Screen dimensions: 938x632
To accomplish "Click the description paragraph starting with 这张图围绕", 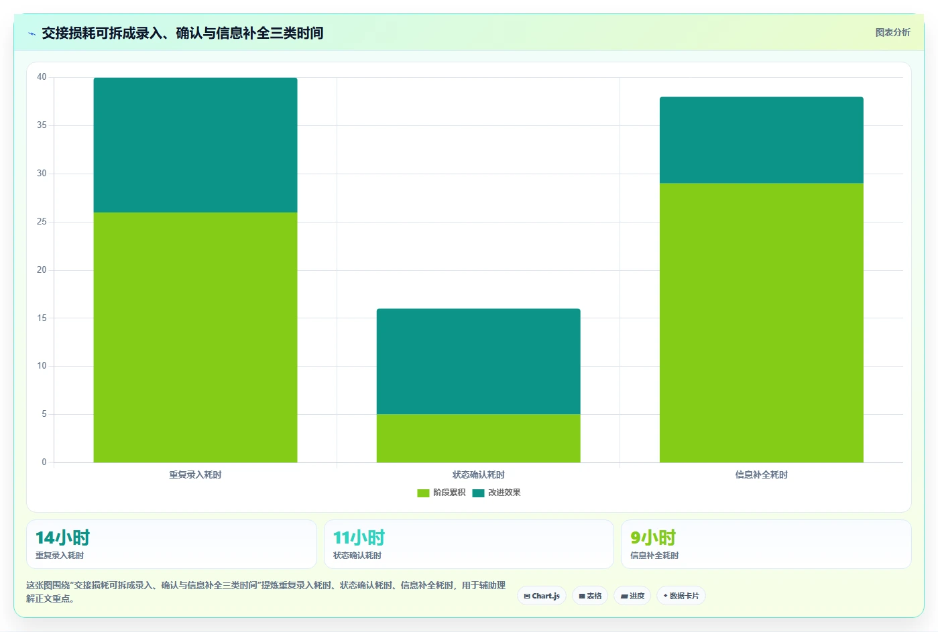I will click(266, 592).
